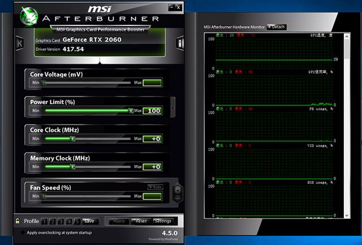Screen dimensions: 362x245
Task: Apply the overclocking settings
Action: click(x=119, y=221)
